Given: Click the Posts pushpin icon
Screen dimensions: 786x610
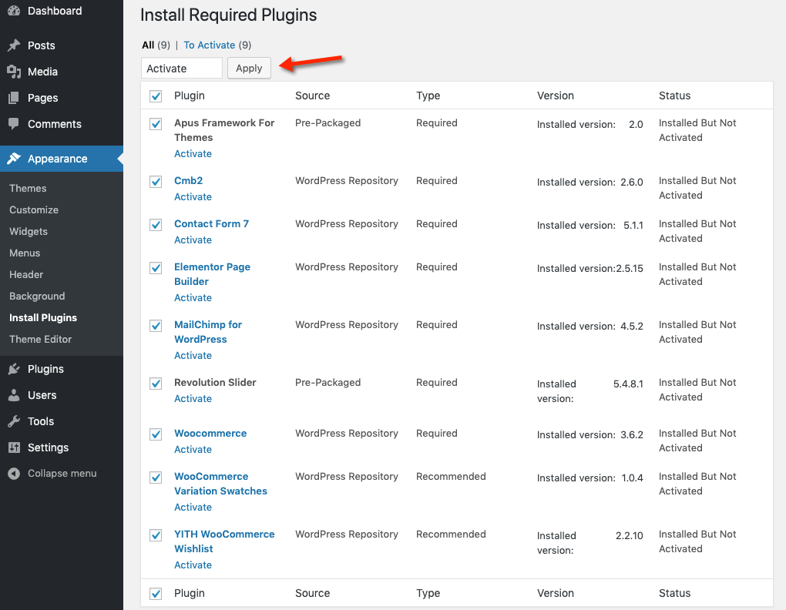Looking at the screenshot, I should (x=14, y=45).
